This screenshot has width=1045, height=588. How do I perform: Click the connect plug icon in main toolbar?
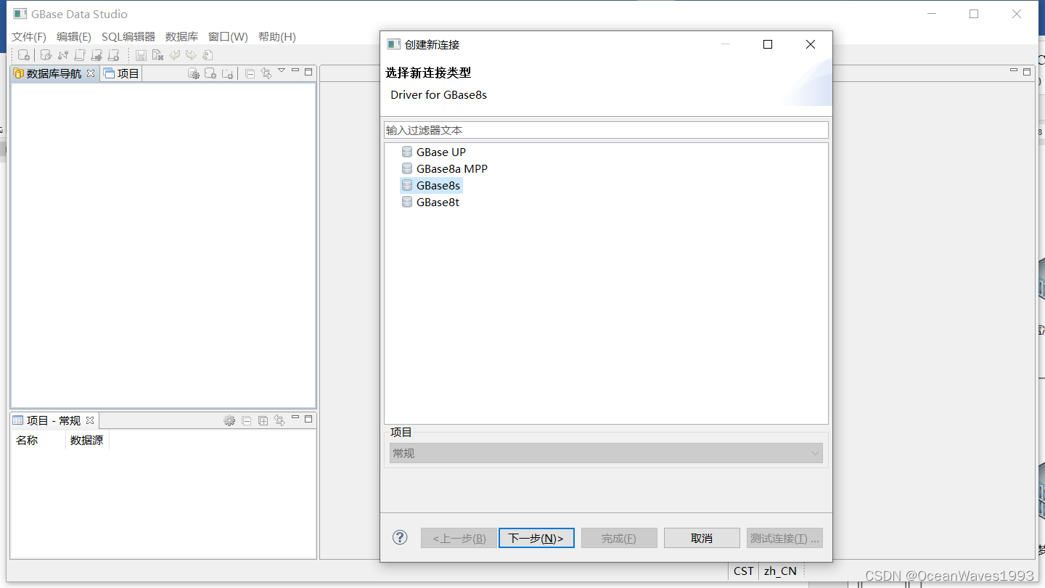(46, 55)
